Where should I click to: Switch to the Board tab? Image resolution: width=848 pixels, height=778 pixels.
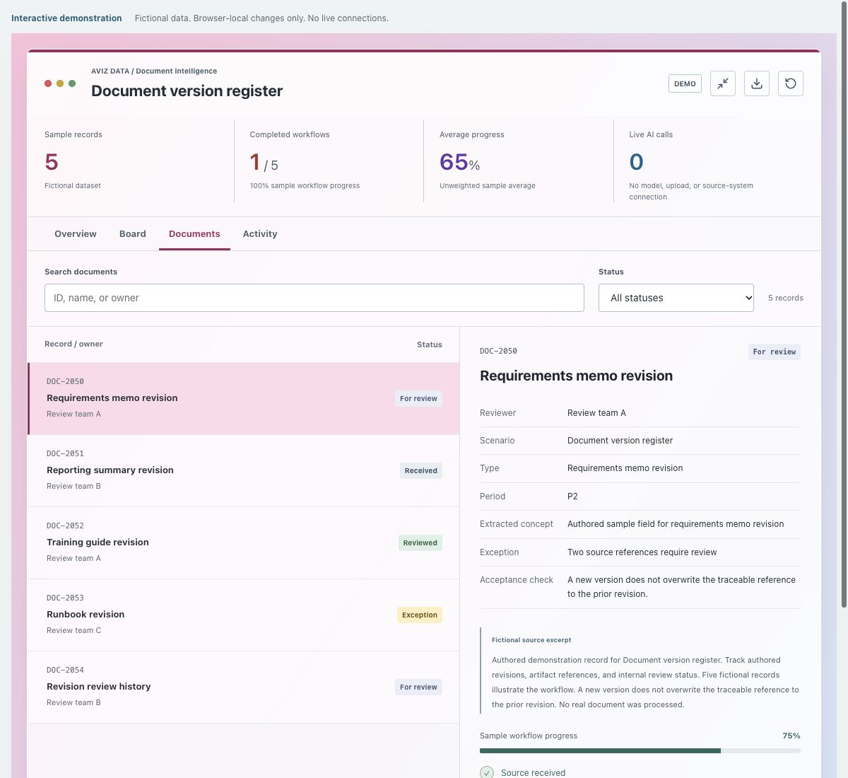coord(133,234)
